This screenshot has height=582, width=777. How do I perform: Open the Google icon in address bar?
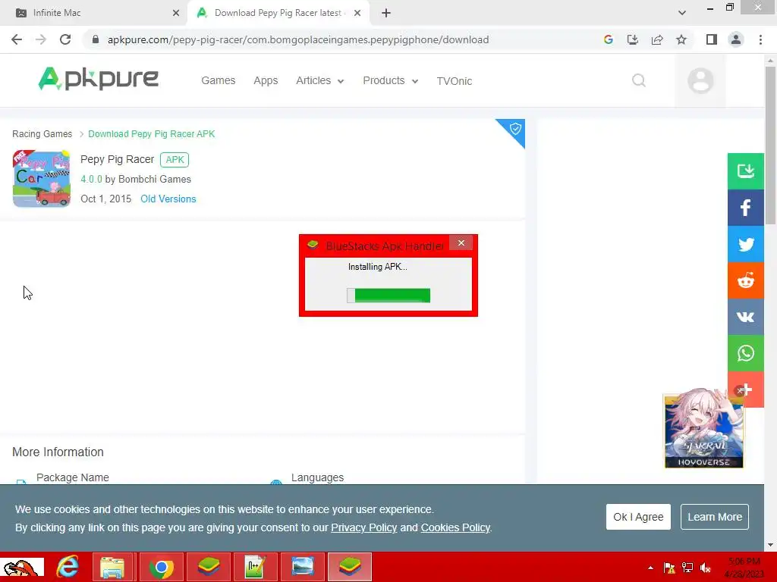pyautogui.click(x=608, y=39)
